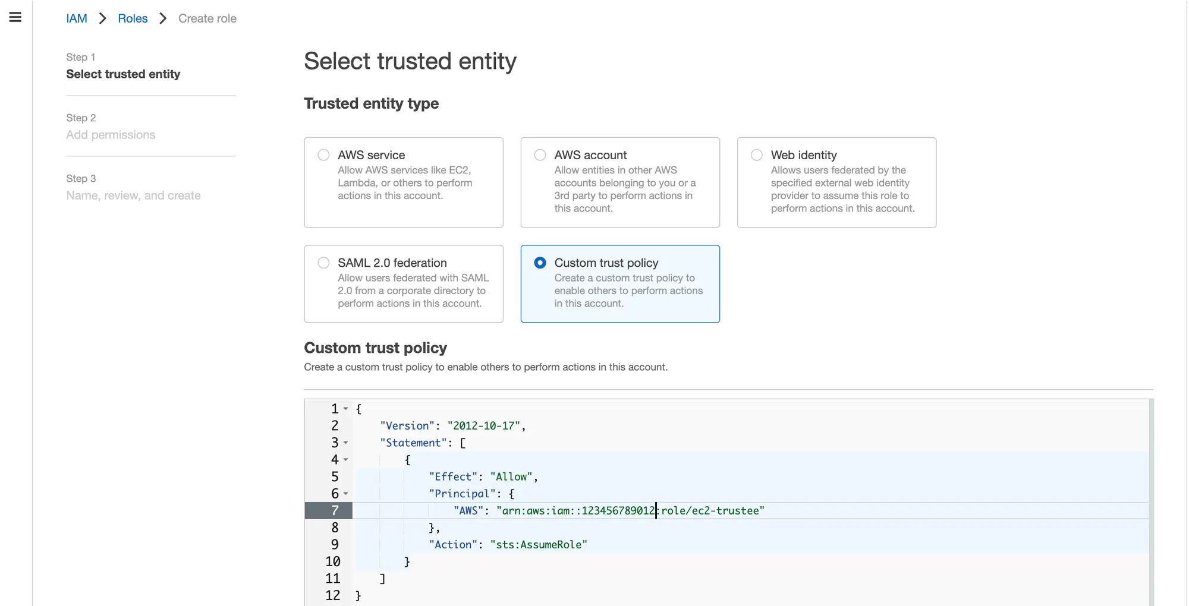The width and height of the screenshot is (1189, 606).
Task: Pick SAML 2.0 federation option
Action: (323, 263)
